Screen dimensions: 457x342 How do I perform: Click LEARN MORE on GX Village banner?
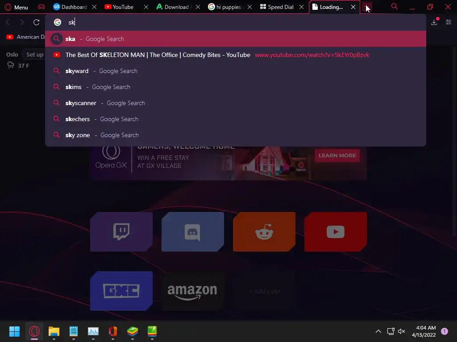[337, 155]
